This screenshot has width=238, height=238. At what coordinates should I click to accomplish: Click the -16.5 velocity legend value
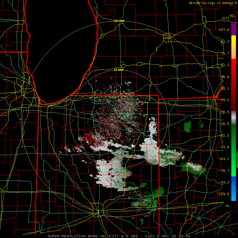click(224, 124)
